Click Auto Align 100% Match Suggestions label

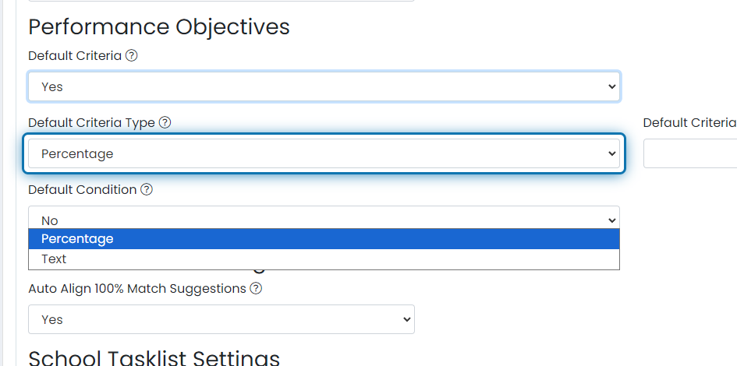pyautogui.click(x=137, y=289)
